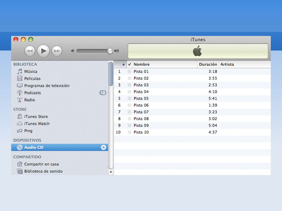Image resolution: width=282 pixels, height=211 pixels.
Task: Adjust the volume slider knob
Action: 110,51
